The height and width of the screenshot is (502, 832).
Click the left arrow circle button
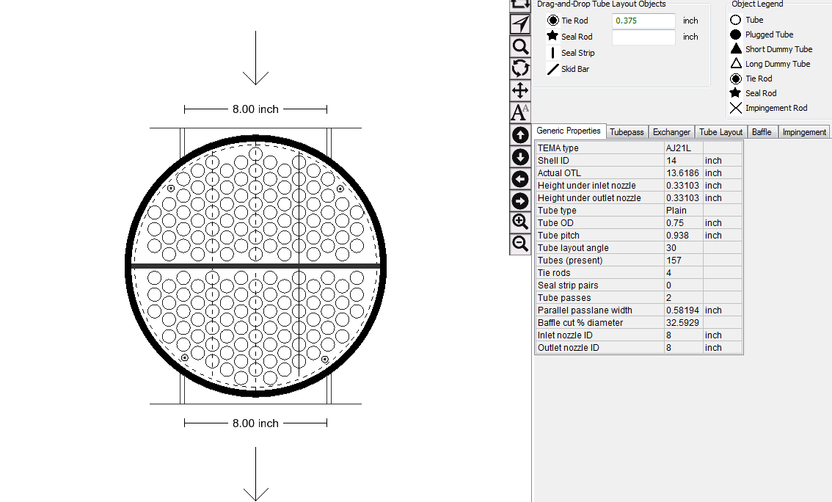[x=520, y=179]
